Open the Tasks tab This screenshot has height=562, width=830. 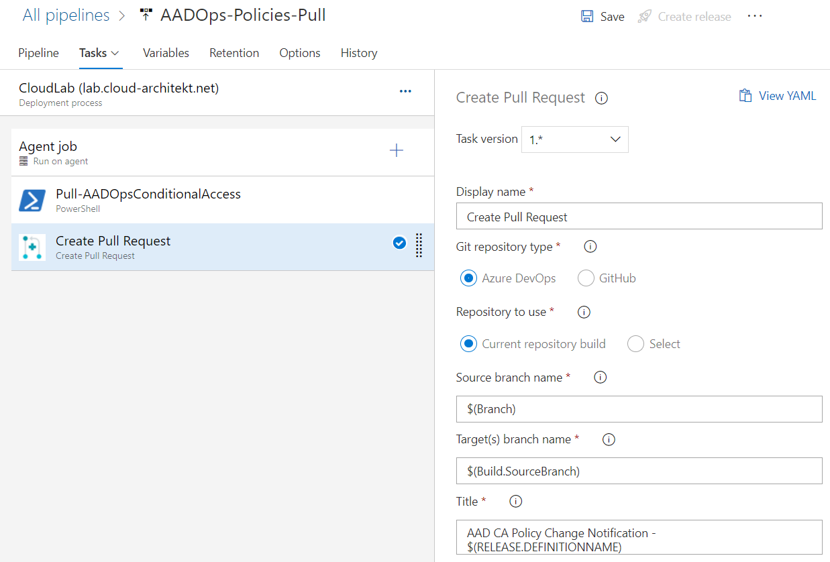[x=93, y=53]
